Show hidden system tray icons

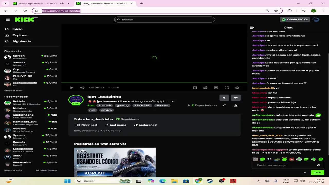point(259,181)
